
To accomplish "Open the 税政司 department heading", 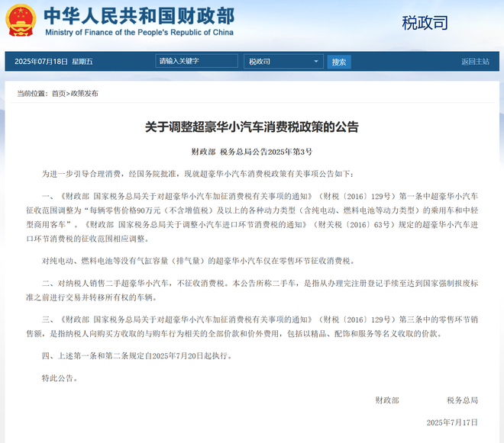I will click(425, 23).
